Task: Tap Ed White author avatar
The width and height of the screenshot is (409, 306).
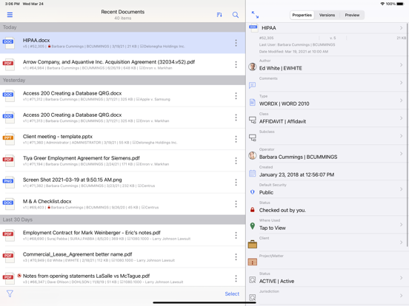Action: tap(252, 67)
